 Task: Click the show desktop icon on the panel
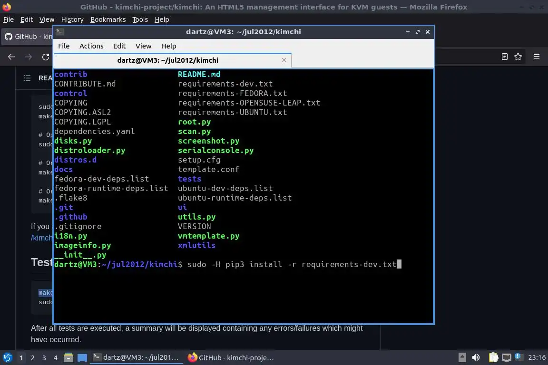(82, 358)
